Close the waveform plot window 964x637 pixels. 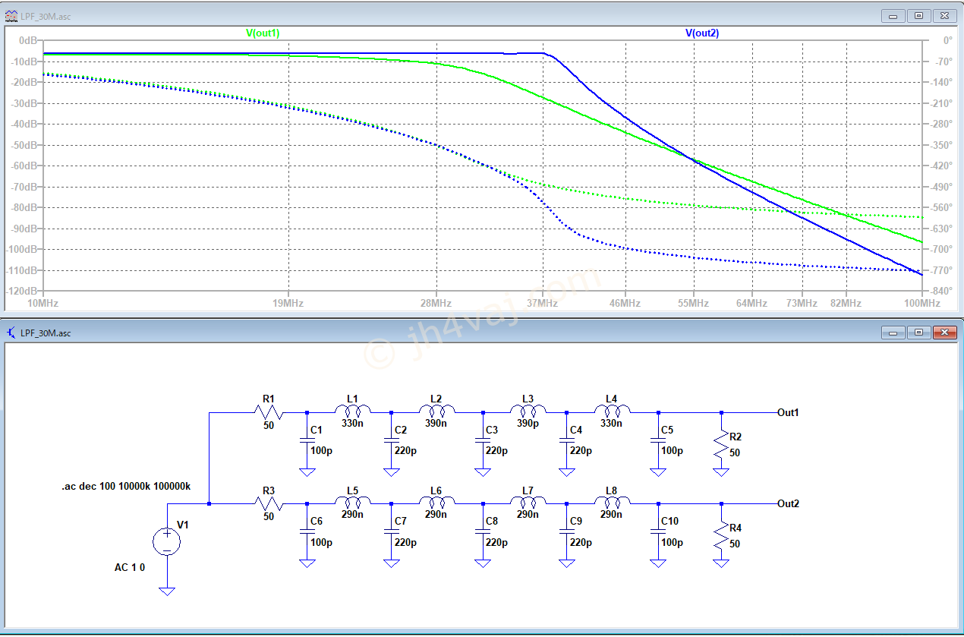(x=944, y=15)
